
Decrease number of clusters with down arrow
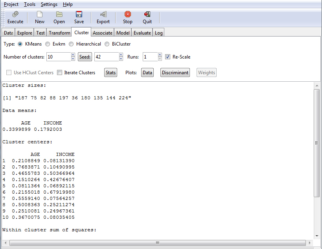(x=73, y=59)
